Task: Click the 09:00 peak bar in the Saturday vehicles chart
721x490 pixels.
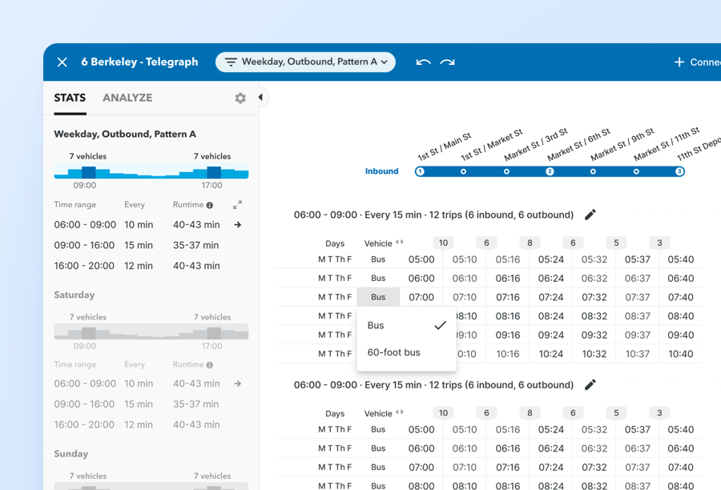Action: 89,333
